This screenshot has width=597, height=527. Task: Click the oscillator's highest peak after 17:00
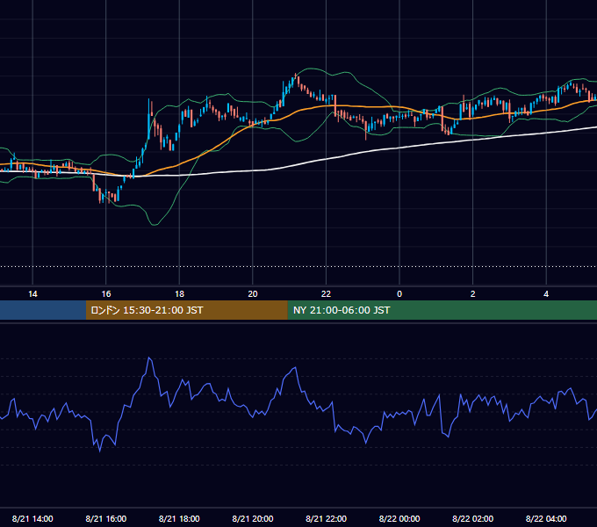point(149,357)
